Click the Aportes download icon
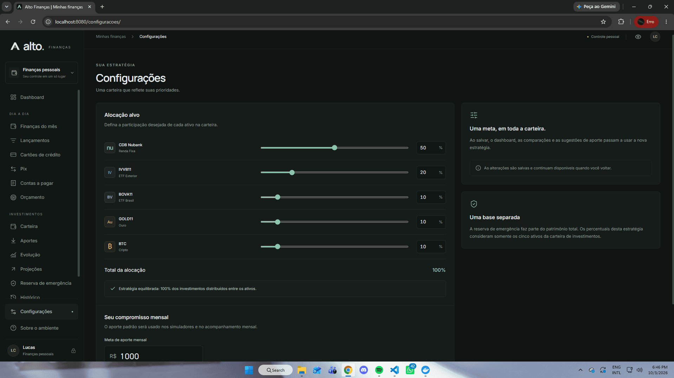 (x=13, y=241)
